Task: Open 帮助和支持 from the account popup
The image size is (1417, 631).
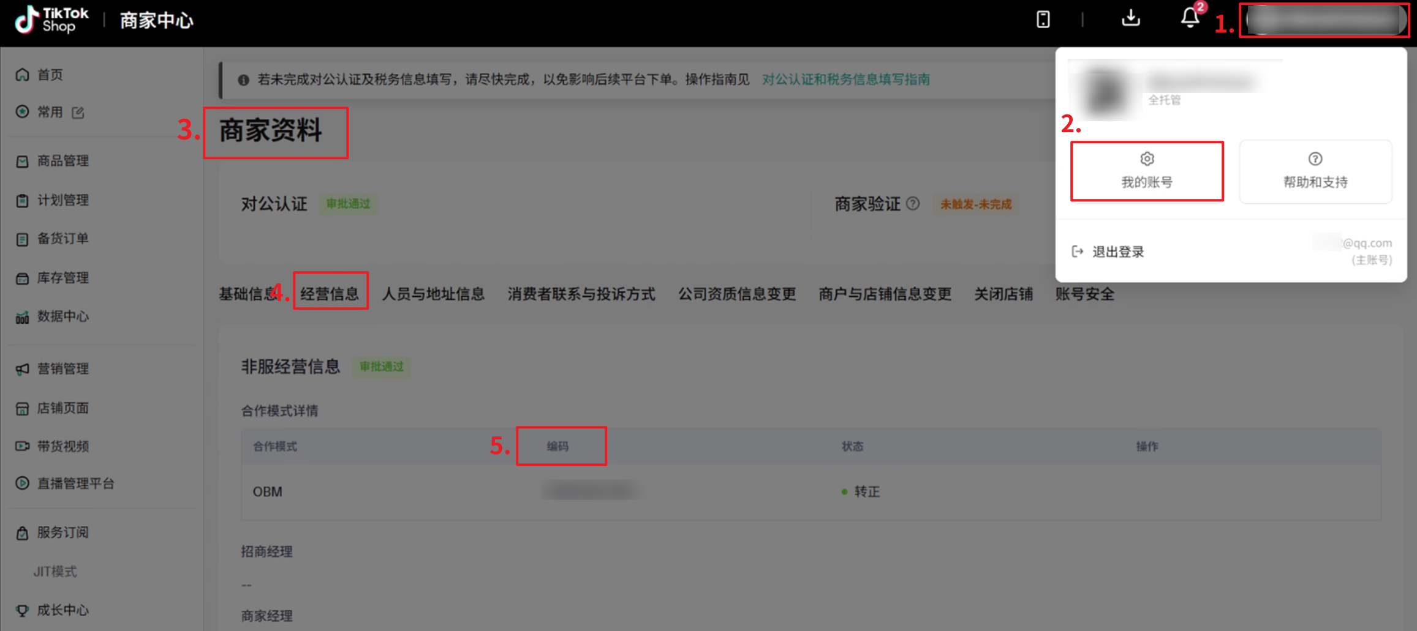Action: click(1315, 171)
